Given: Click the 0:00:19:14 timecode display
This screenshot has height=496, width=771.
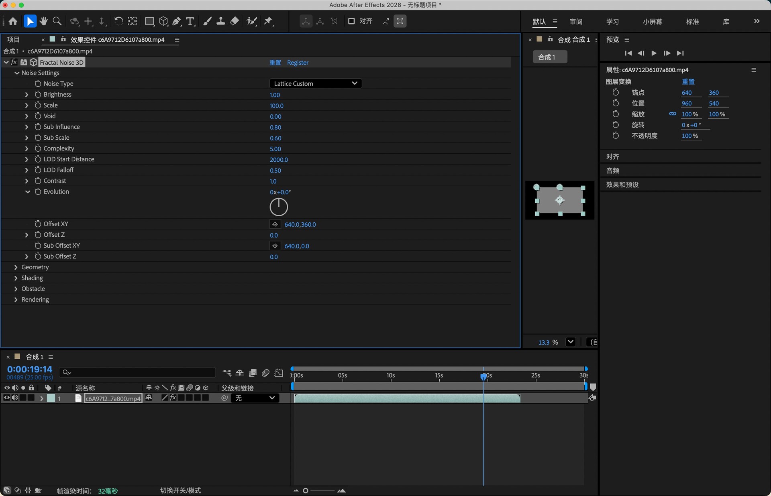Looking at the screenshot, I should pyautogui.click(x=30, y=369).
